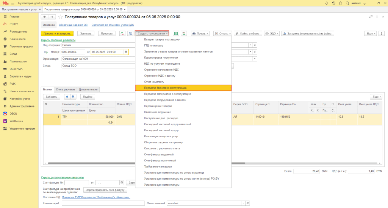Viewport: 388px width, 208px height.
Task: Click the notifications bell icon
Action: tap(327, 3)
